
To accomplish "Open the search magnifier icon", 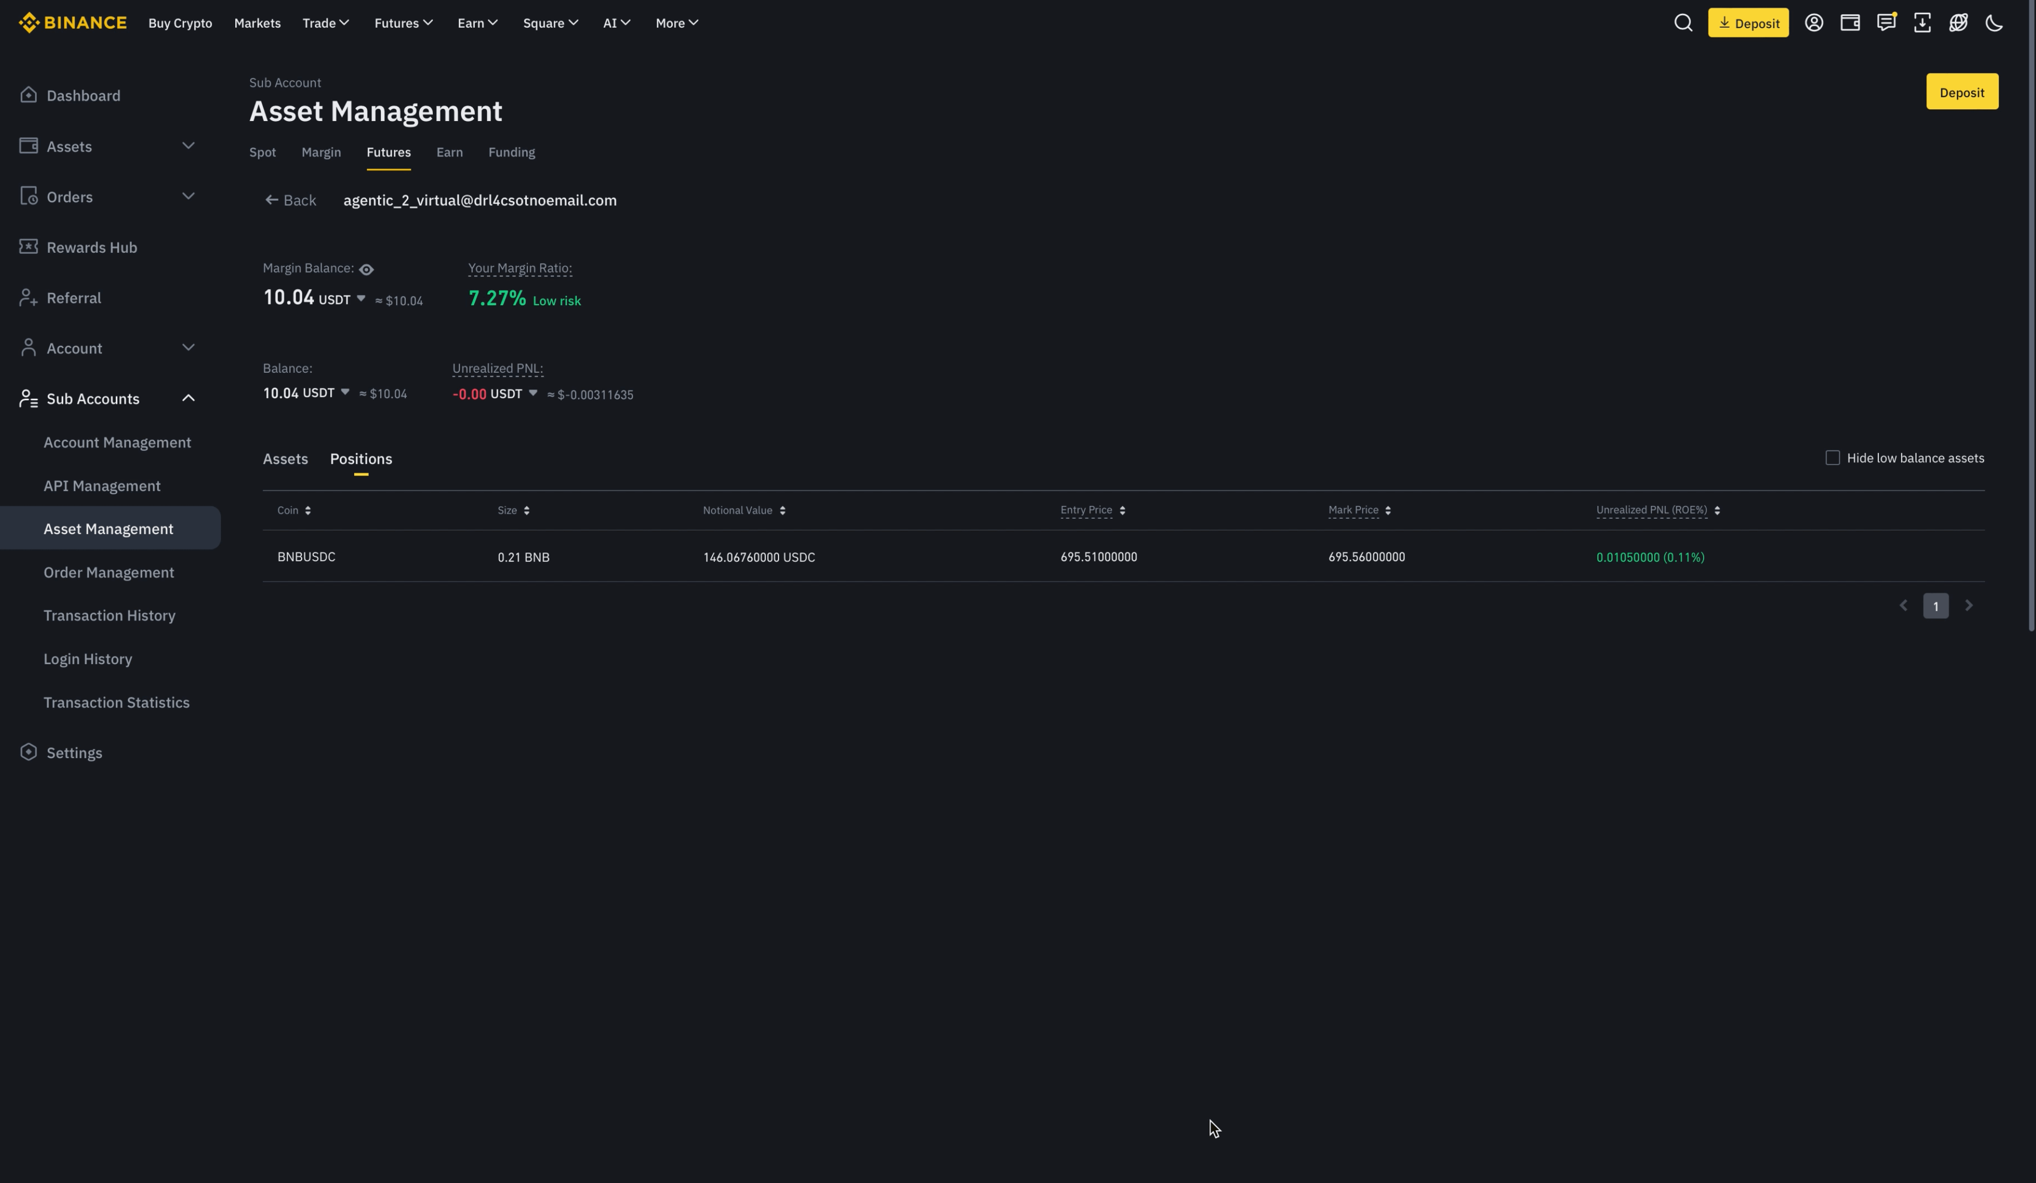I will pyautogui.click(x=1683, y=23).
